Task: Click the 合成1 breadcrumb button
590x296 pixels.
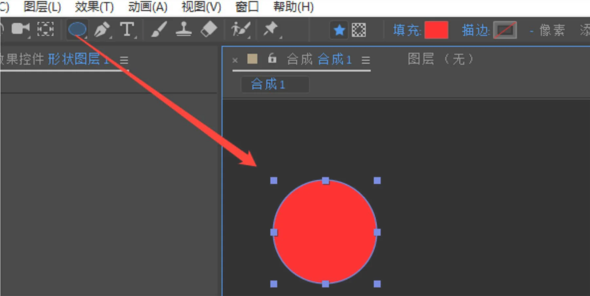Action: 275,84
